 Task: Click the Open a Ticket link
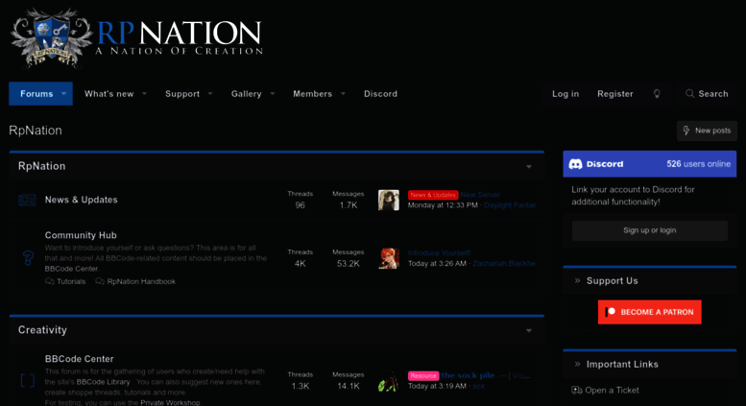pyautogui.click(x=612, y=391)
